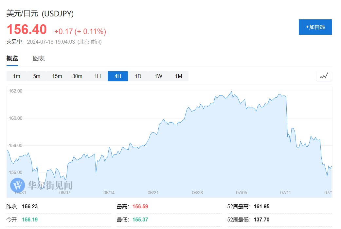Click the 美元/日元 (USDJPY) title
Viewport: 341px width, 229px height.
(x=40, y=13)
